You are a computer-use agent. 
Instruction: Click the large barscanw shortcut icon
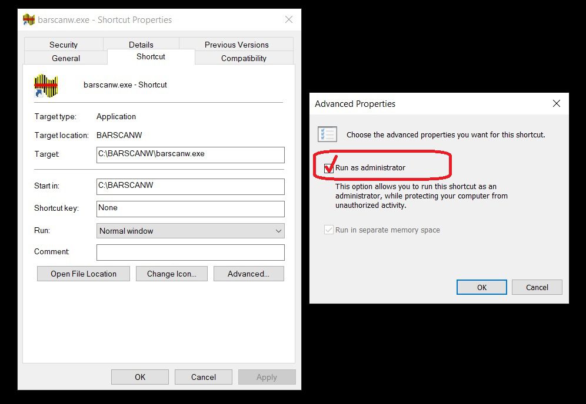pos(45,86)
